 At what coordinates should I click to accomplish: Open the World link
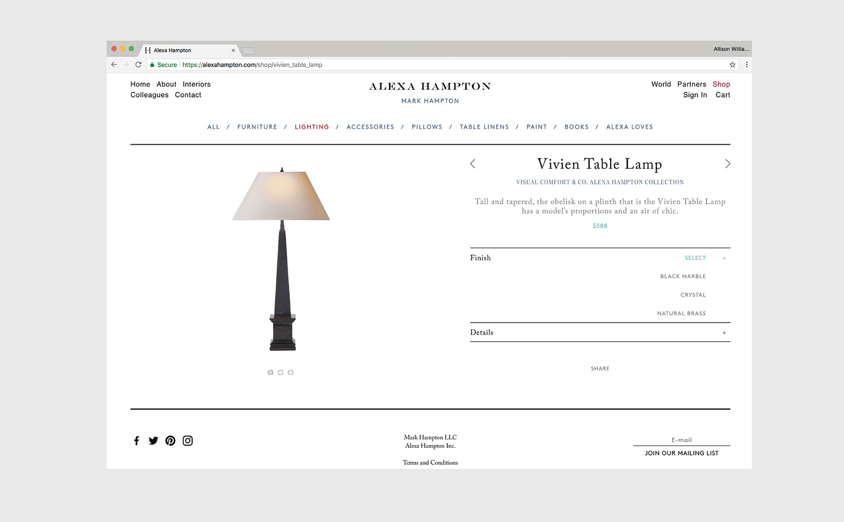(661, 84)
